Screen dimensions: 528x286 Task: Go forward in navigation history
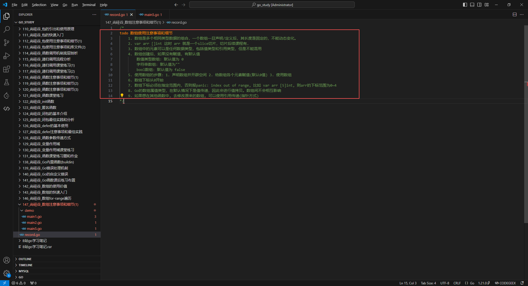pos(183,5)
